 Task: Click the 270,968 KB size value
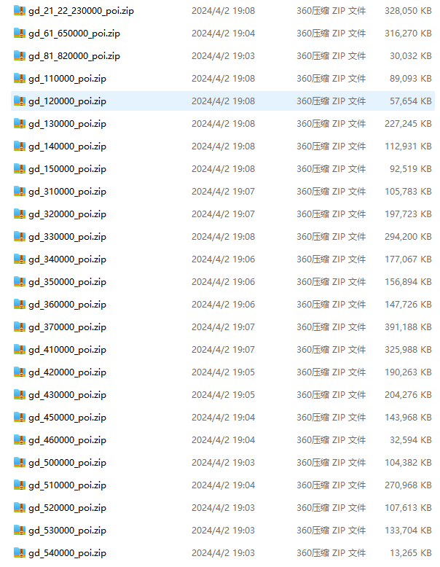click(x=408, y=485)
